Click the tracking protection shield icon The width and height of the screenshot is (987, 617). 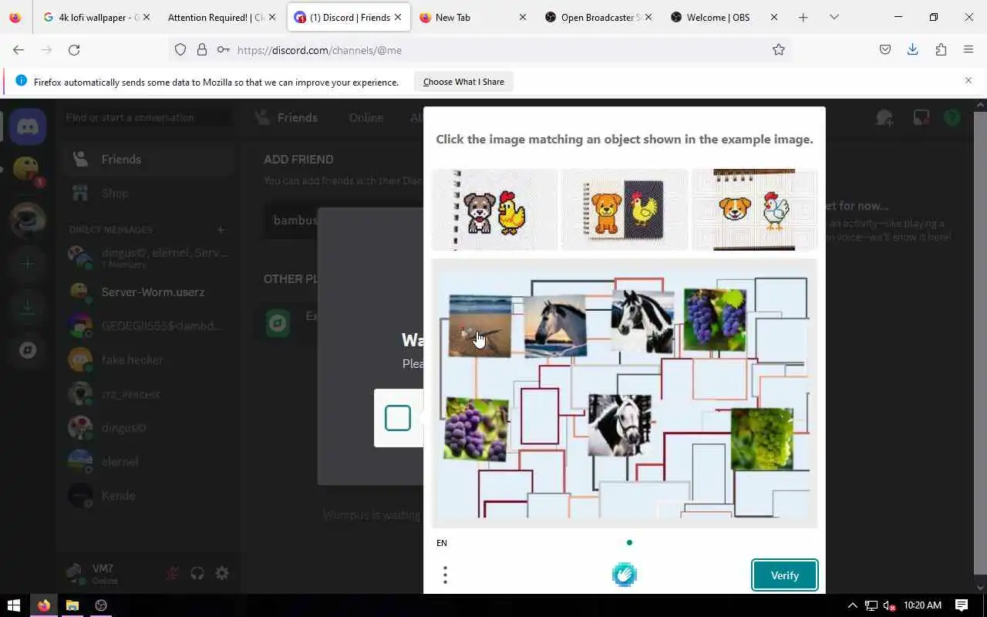point(180,49)
